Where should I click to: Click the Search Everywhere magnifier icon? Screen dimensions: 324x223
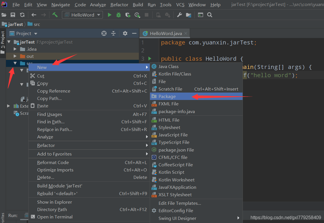point(210,15)
